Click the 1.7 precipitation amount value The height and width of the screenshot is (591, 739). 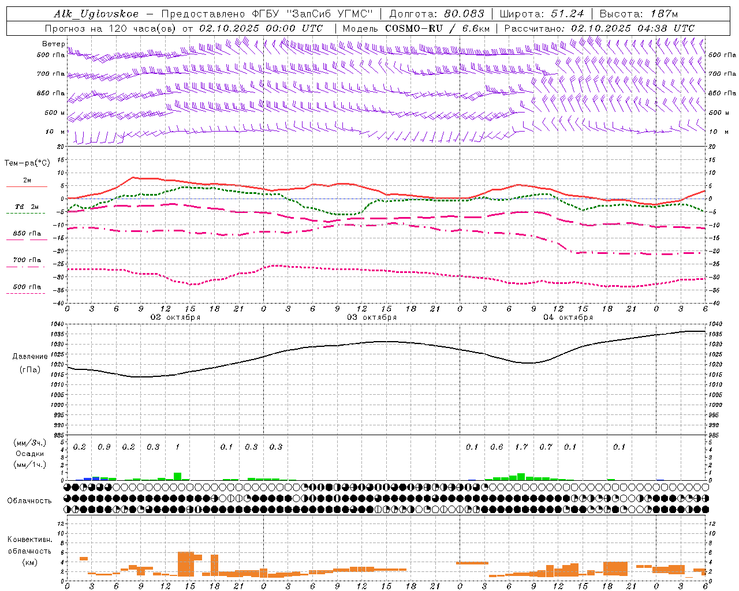pos(521,447)
